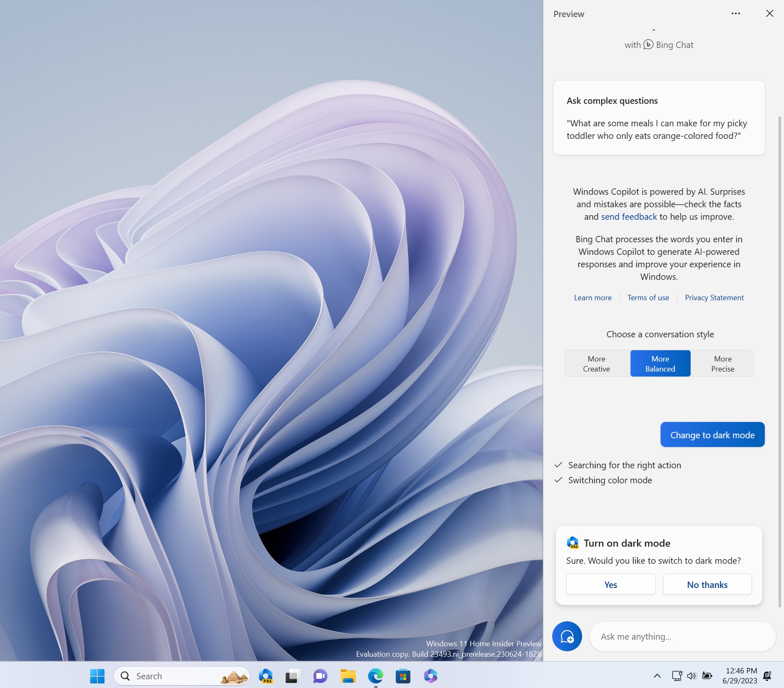Open the Microsoft Store from the taskbar

click(402, 675)
